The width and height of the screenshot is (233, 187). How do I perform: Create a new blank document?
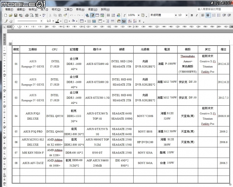[x=6, y=15]
